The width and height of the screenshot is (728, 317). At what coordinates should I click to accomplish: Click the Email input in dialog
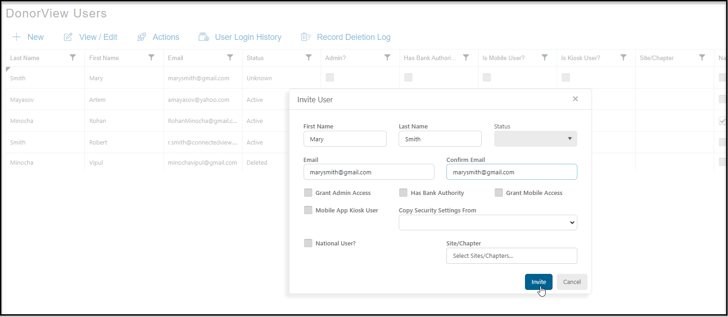coord(369,172)
